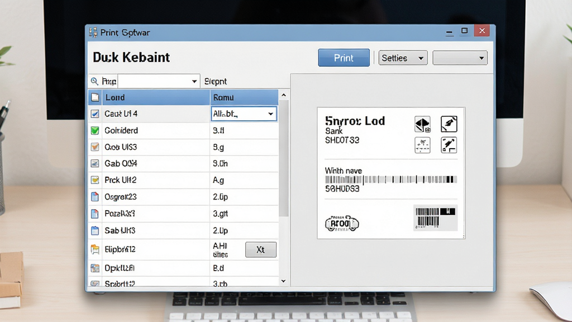Toggle the orange checkbox beside Oob UIS3
This screenshot has width=572, height=322.
tap(95, 147)
